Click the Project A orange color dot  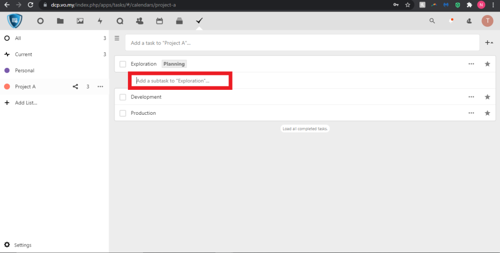7,87
